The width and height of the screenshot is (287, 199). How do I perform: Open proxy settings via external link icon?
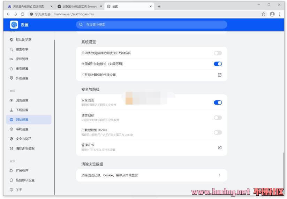[220, 75]
